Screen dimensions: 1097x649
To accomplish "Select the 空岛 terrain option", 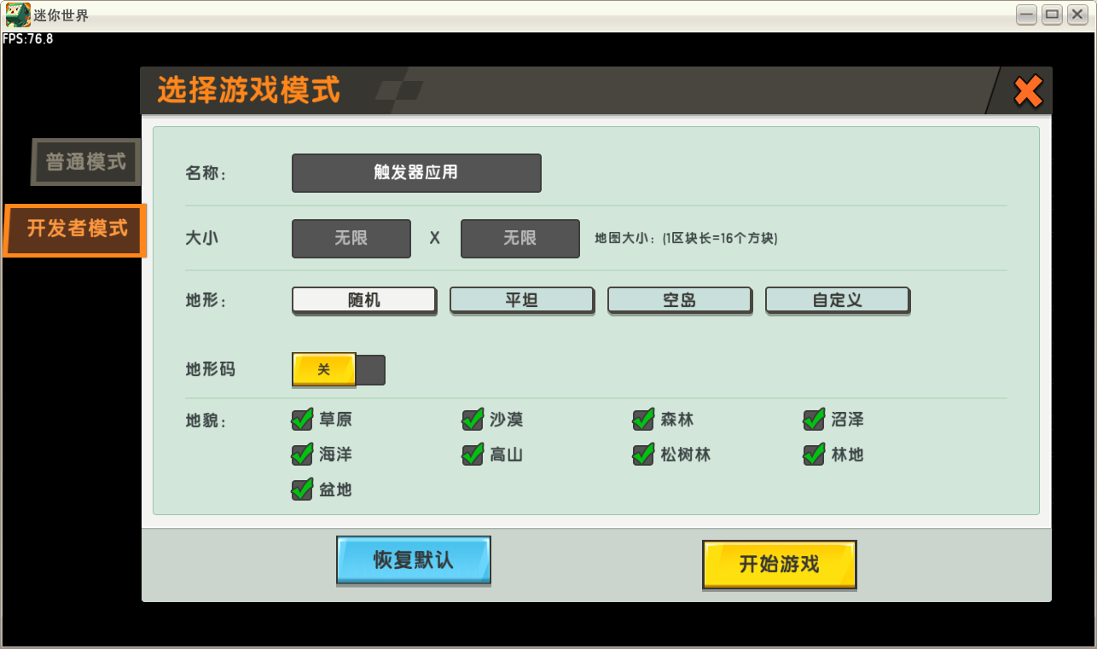I will pos(679,299).
